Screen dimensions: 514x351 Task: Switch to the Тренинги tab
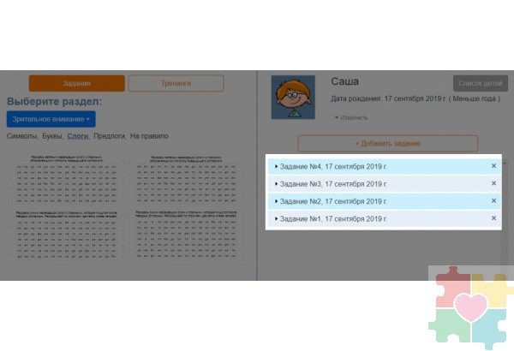pyautogui.click(x=176, y=83)
